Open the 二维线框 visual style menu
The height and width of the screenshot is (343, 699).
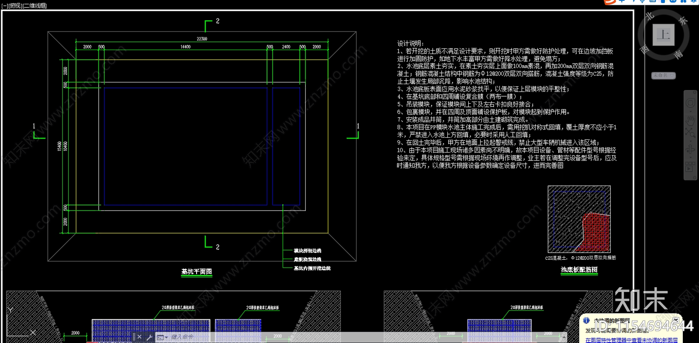(x=35, y=6)
